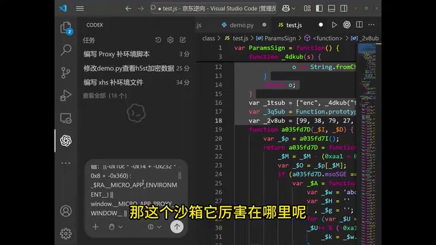This screenshot has width=436, height=245.
Task: Open the Copilot chat dropdown in title bar
Action: [289, 9]
